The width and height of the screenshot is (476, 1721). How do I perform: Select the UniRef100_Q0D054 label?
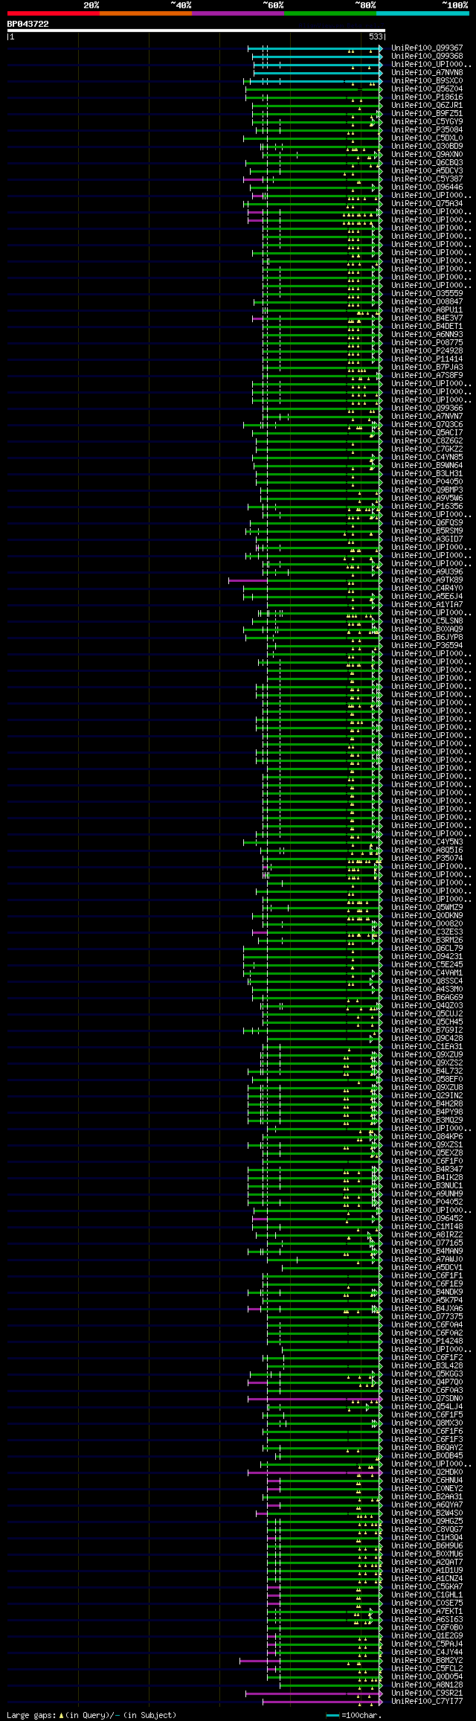(x=427, y=1676)
